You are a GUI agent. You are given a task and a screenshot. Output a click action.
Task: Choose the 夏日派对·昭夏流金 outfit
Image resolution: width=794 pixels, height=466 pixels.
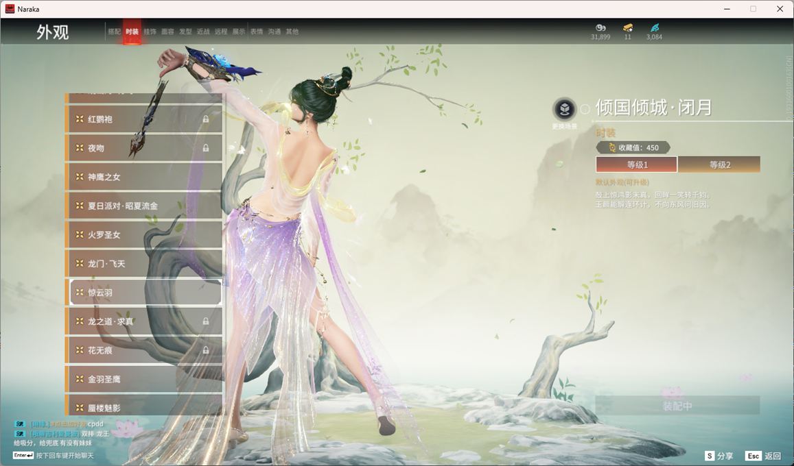coord(144,206)
